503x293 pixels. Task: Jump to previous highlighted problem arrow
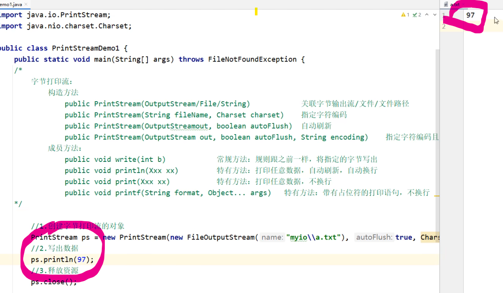click(427, 15)
